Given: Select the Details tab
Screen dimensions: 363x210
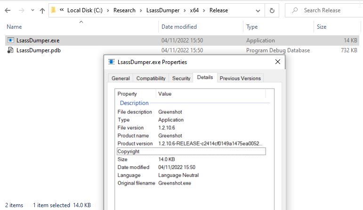Looking at the screenshot, I should point(205,77).
